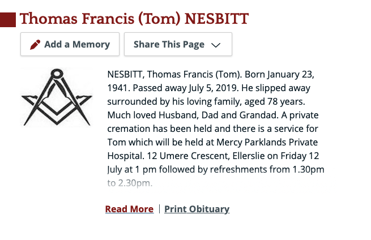Click the red square beside the name heading

coord(8,20)
